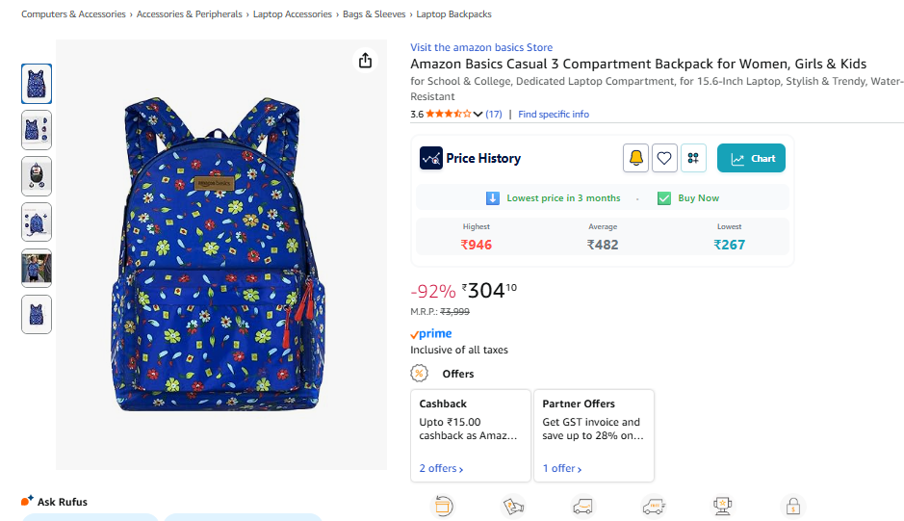
Task: Click the secure transaction lock icon
Action: (792, 506)
